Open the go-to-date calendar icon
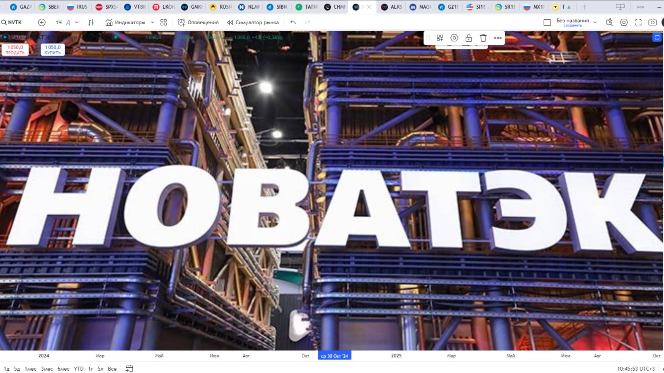 [x=129, y=368]
